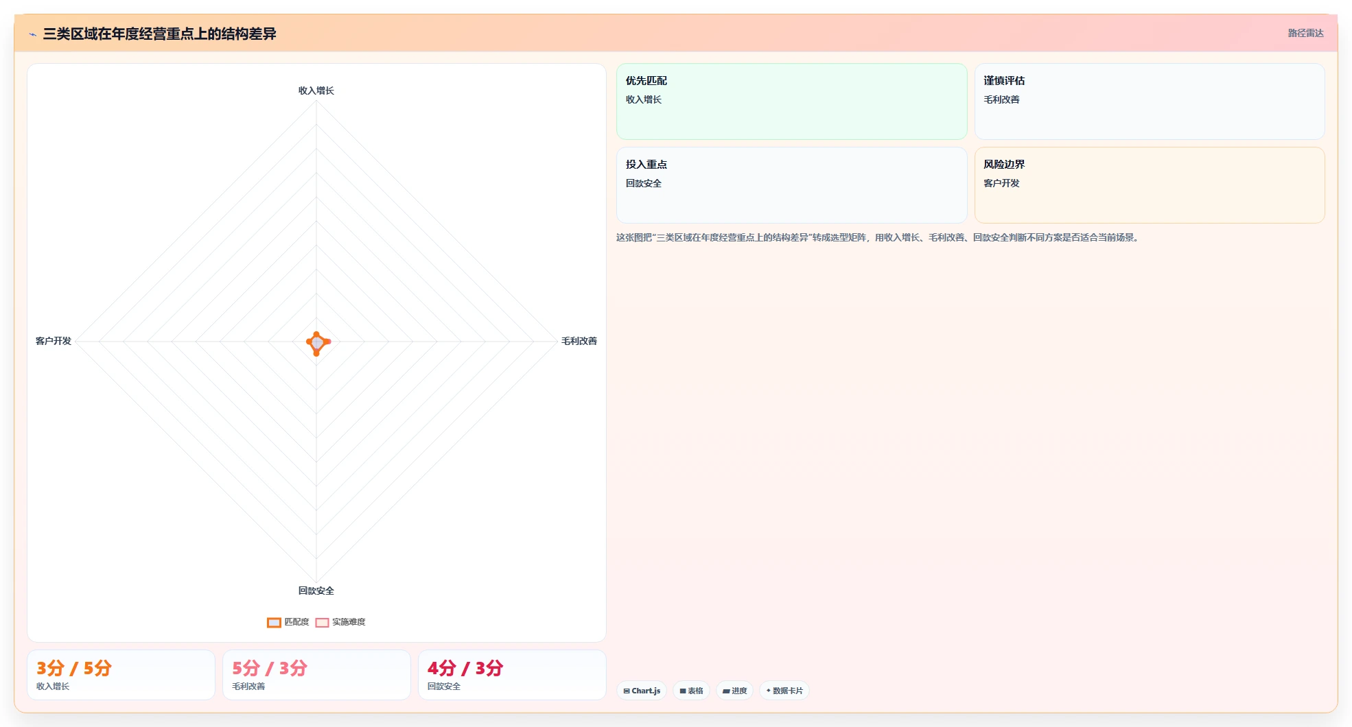This screenshot has height=727, width=1352.
Task: Select the 数据卡片 tag chip
Action: pyautogui.click(x=784, y=691)
